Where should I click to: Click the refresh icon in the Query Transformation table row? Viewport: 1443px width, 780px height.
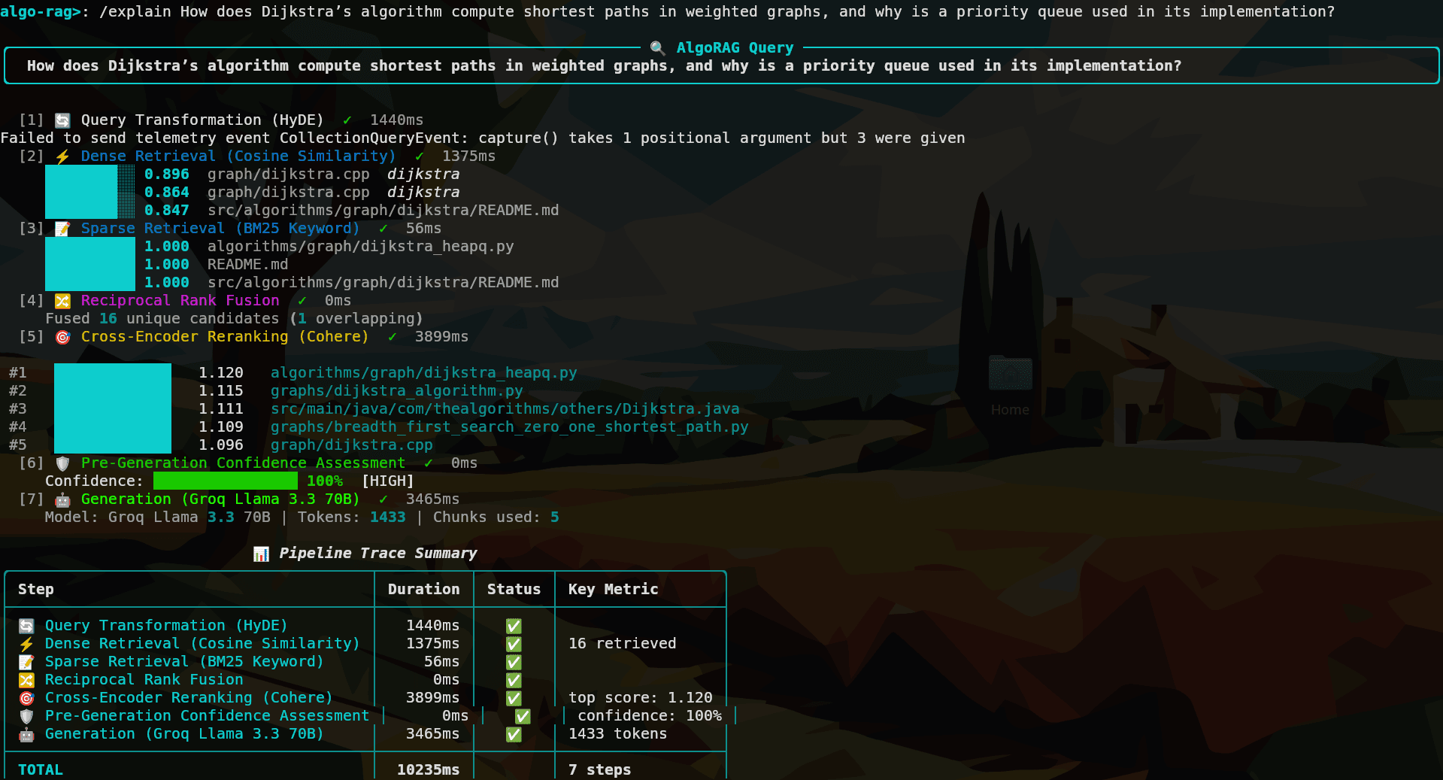pyautogui.click(x=26, y=626)
